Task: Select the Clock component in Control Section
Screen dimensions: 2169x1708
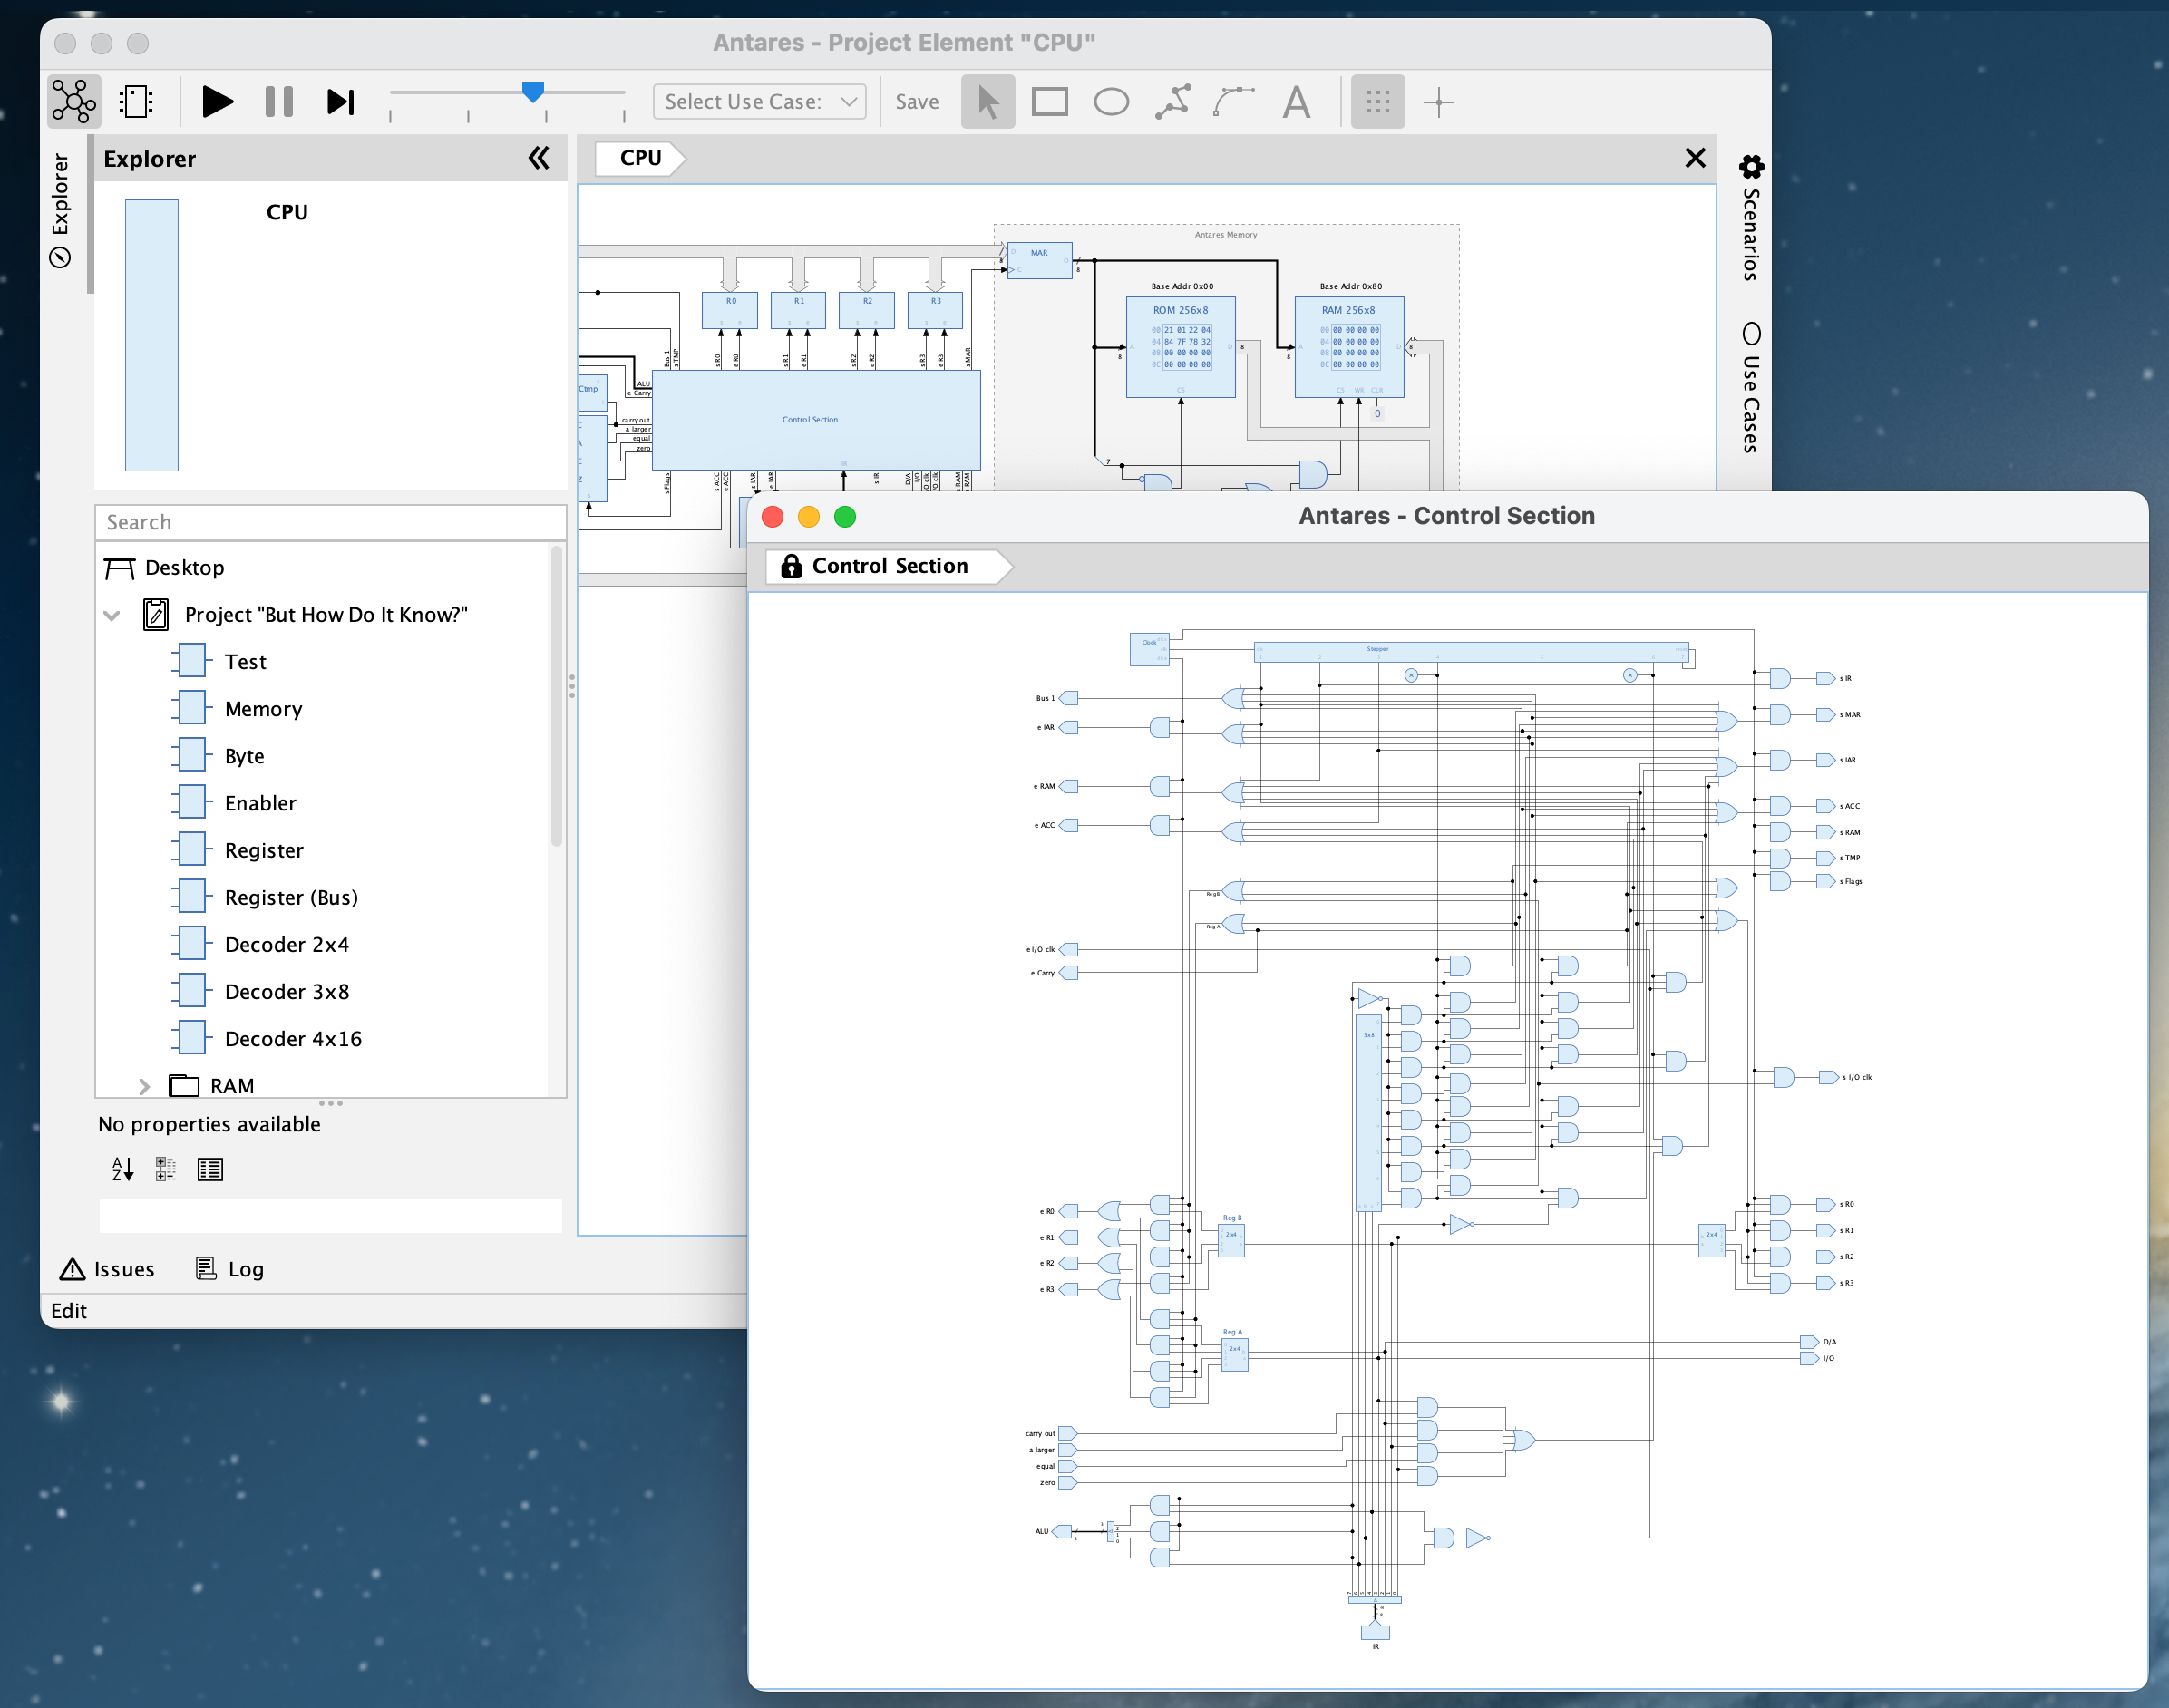Action: click(x=1149, y=649)
